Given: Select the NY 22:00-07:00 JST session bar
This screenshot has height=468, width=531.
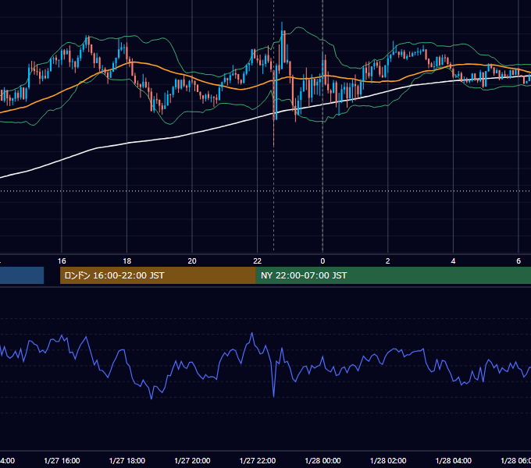Looking at the screenshot, I should coord(393,275).
